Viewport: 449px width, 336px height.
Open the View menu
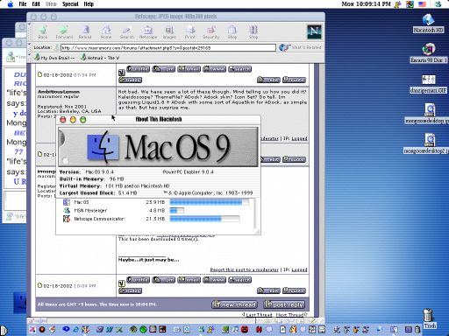pos(51,4)
